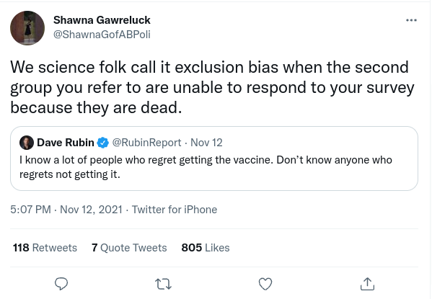Retweet using the retweet arrows icon
This screenshot has width=432, height=299.
click(163, 284)
